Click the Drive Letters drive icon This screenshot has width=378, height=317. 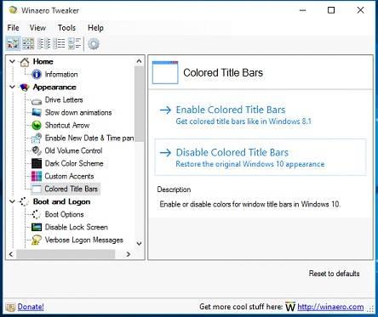click(x=37, y=101)
